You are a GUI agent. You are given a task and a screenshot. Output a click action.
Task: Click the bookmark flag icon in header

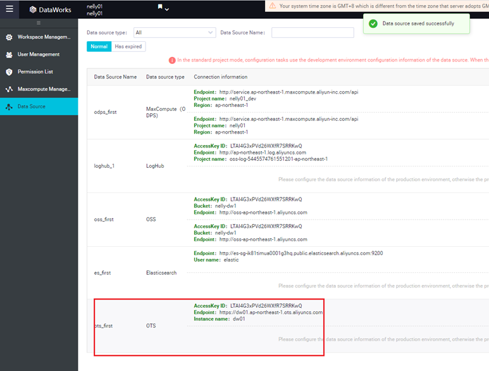[160, 6]
